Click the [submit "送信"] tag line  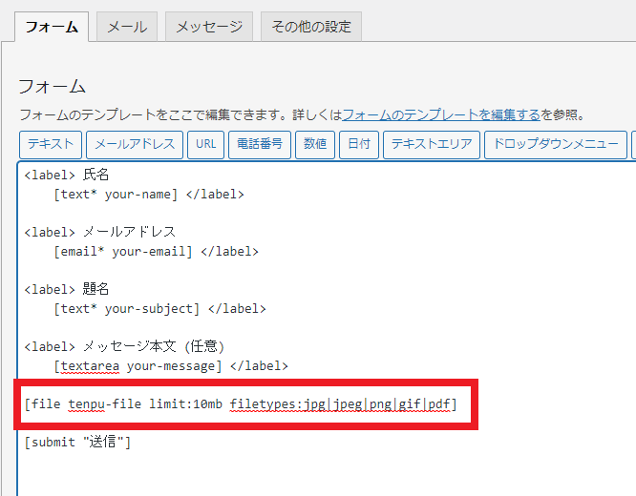tap(77, 442)
